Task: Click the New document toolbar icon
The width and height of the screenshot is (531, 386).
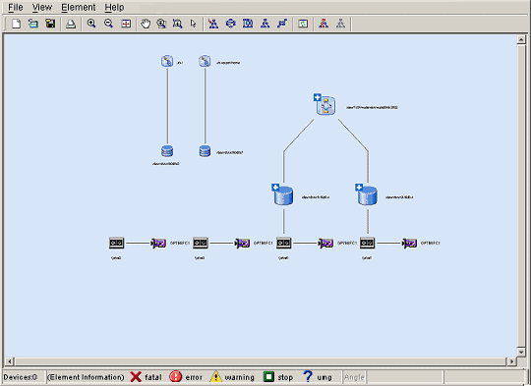Action: click(x=16, y=24)
